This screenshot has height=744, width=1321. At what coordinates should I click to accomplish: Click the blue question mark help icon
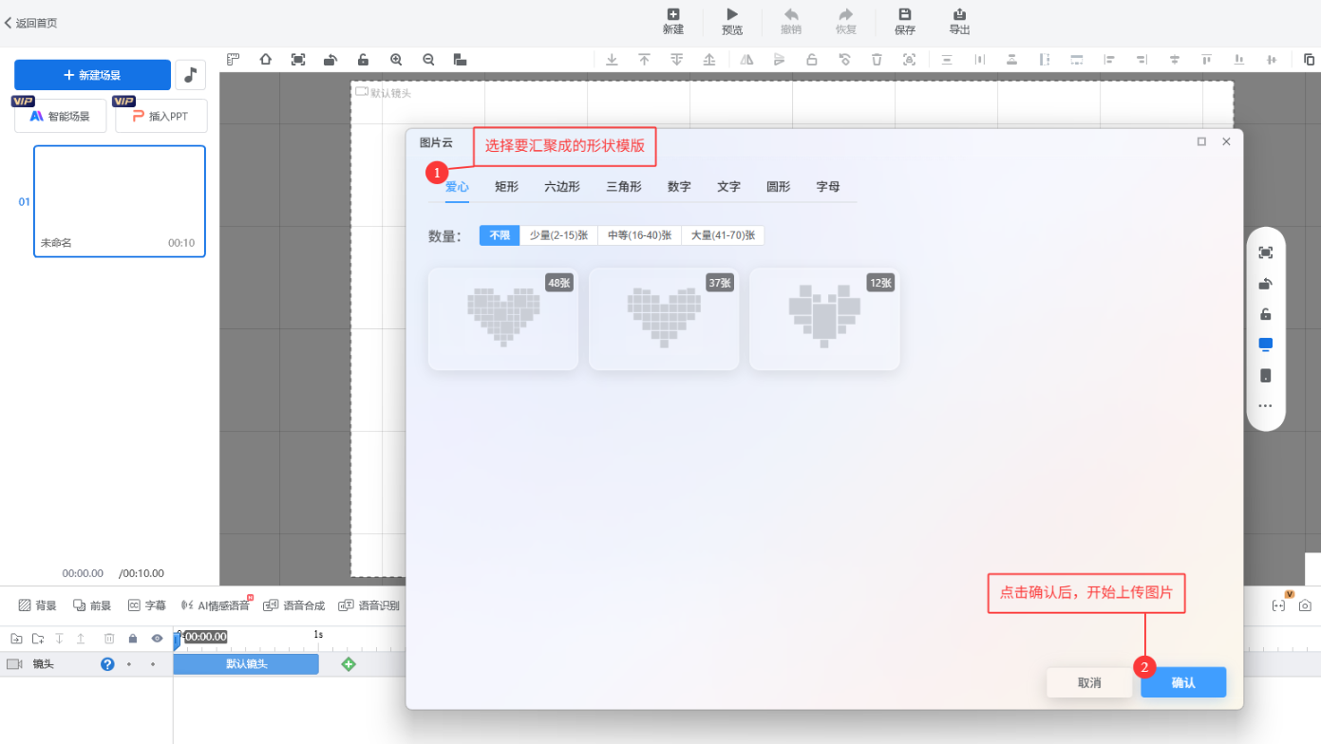coord(107,664)
